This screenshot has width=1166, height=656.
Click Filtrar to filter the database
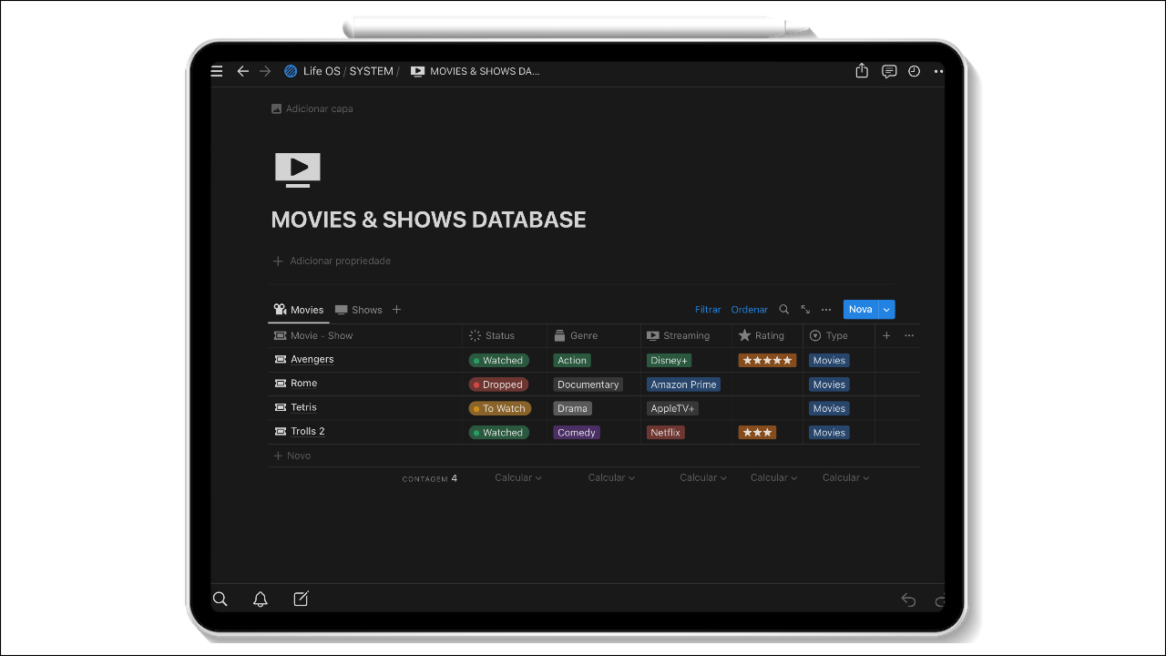pos(708,310)
